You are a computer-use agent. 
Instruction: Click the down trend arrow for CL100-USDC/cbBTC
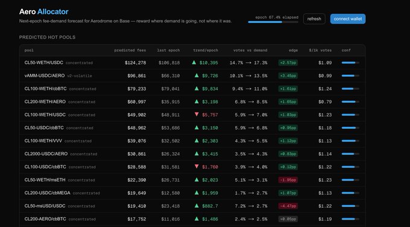pyautogui.click(x=197, y=167)
